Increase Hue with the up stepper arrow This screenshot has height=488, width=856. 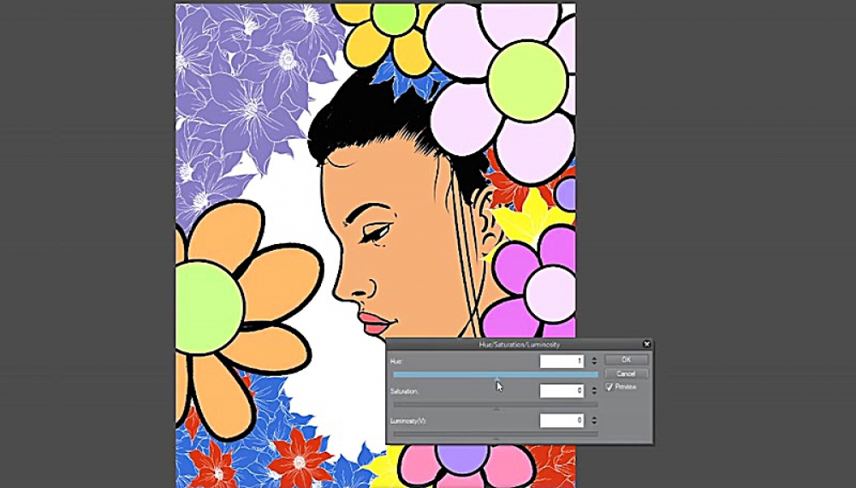click(x=594, y=358)
